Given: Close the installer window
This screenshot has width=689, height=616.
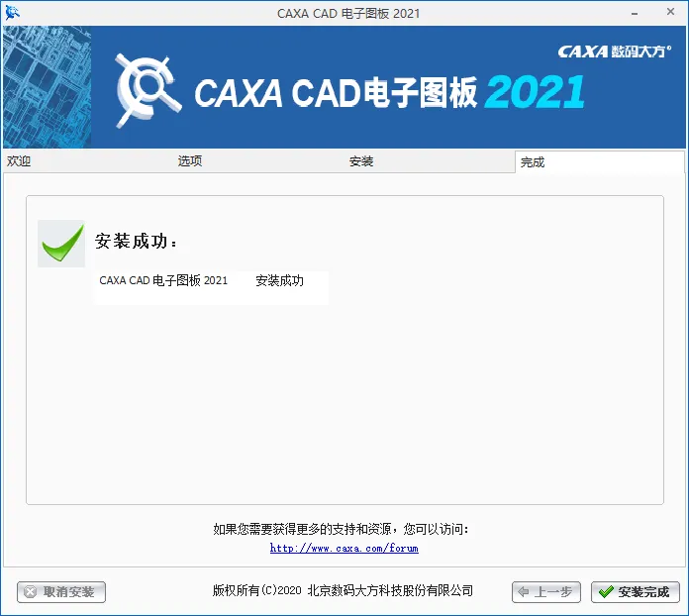Looking at the screenshot, I should pyautogui.click(x=670, y=12).
